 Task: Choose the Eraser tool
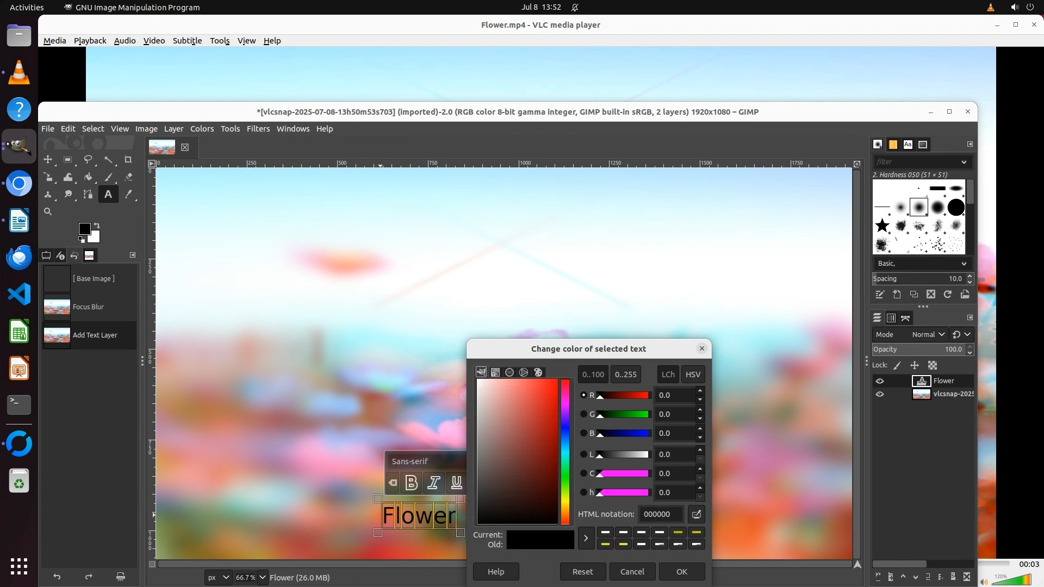[128, 177]
